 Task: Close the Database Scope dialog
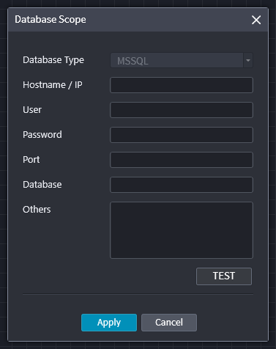coord(256,20)
